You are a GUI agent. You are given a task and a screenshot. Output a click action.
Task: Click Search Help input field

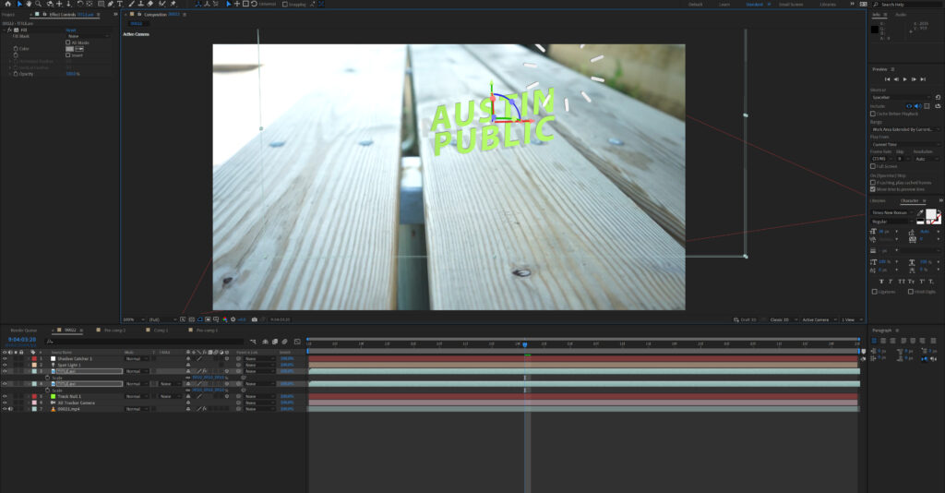(x=907, y=5)
